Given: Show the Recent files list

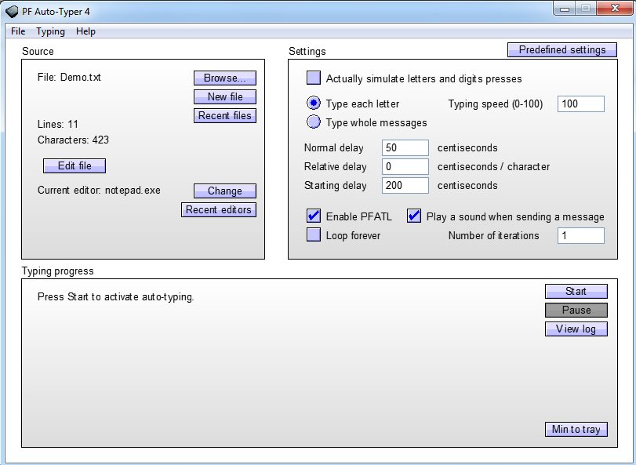Looking at the screenshot, I should (x=225, y=115).
